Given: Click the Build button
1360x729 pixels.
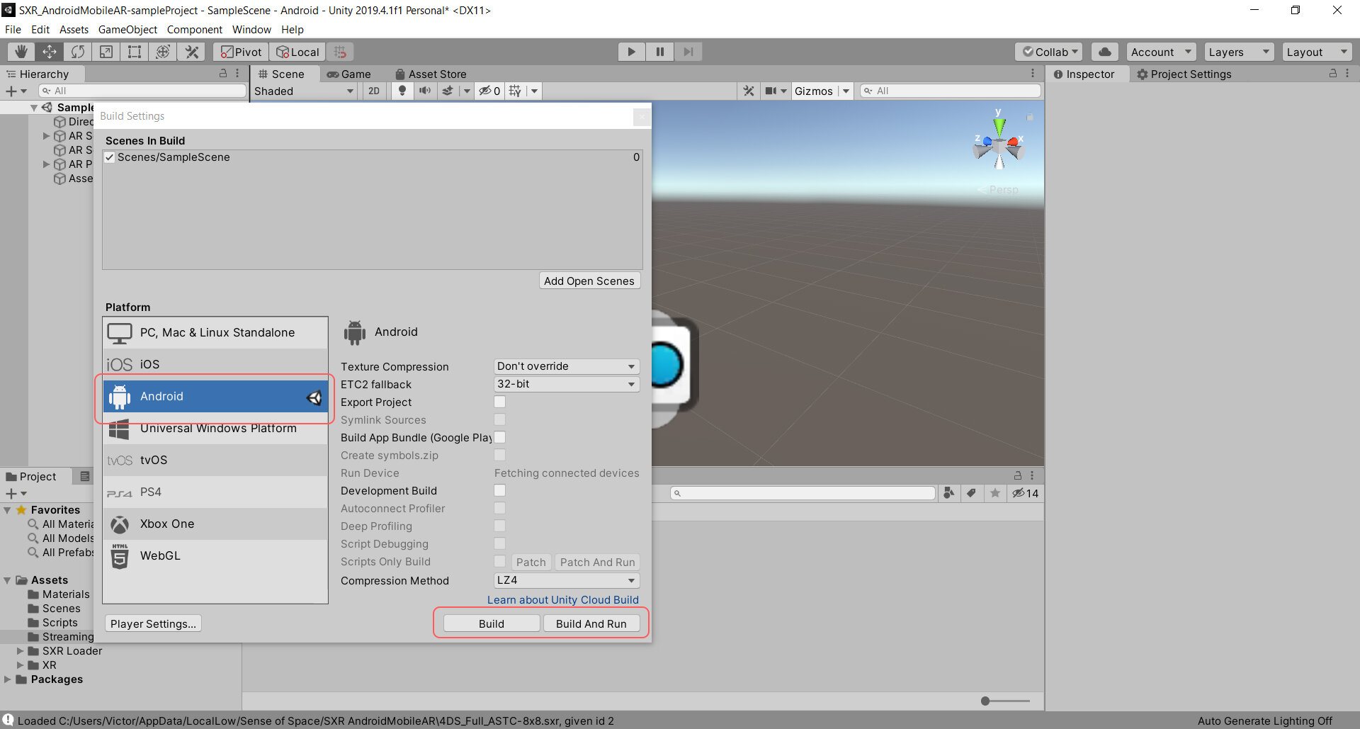Looking at the screenshot, I should [491, 623].
